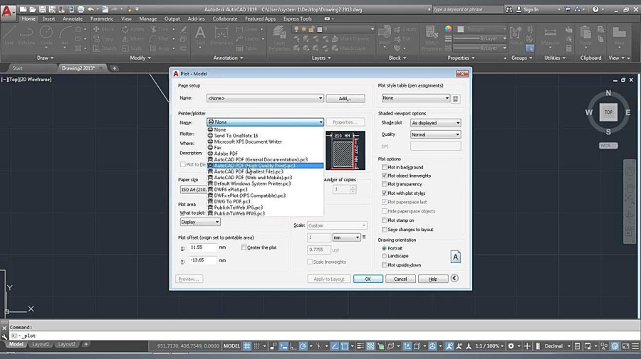Screen dimensions: 641x359
Task: Check Plot upside-down option
Action: point(385,264)
